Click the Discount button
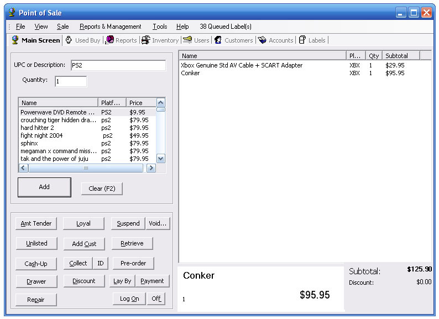439x319 pixels. tap(83, 281)
